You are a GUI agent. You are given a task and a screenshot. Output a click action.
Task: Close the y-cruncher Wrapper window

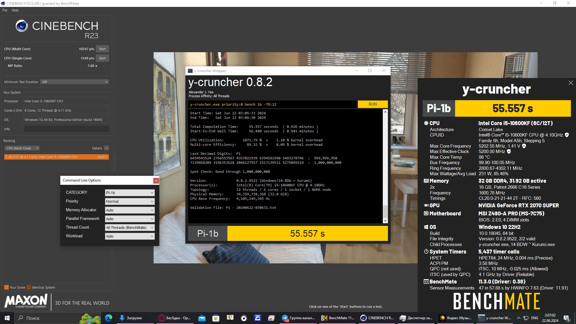[383, 70]
